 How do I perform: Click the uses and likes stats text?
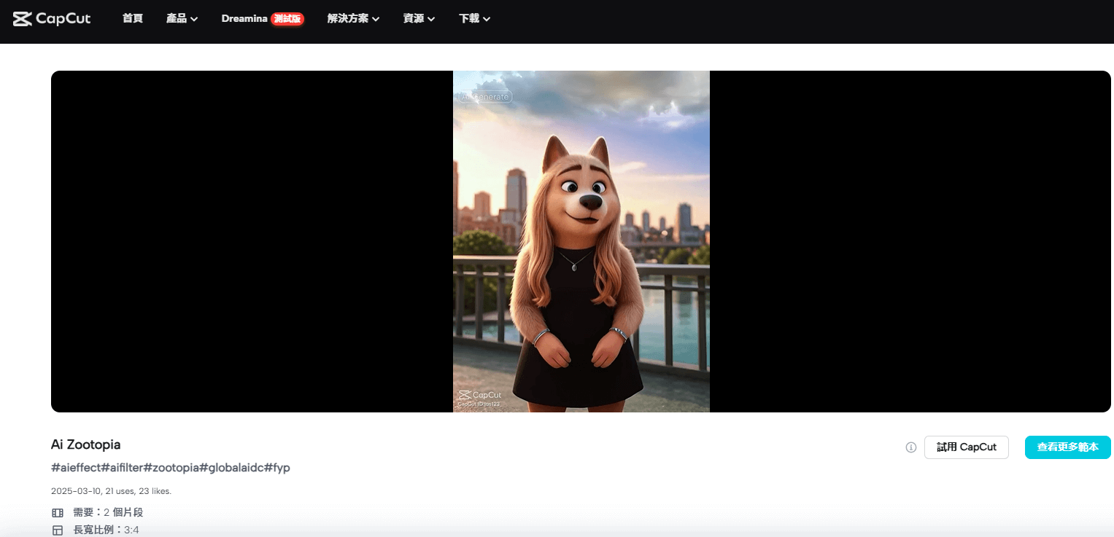110,491
